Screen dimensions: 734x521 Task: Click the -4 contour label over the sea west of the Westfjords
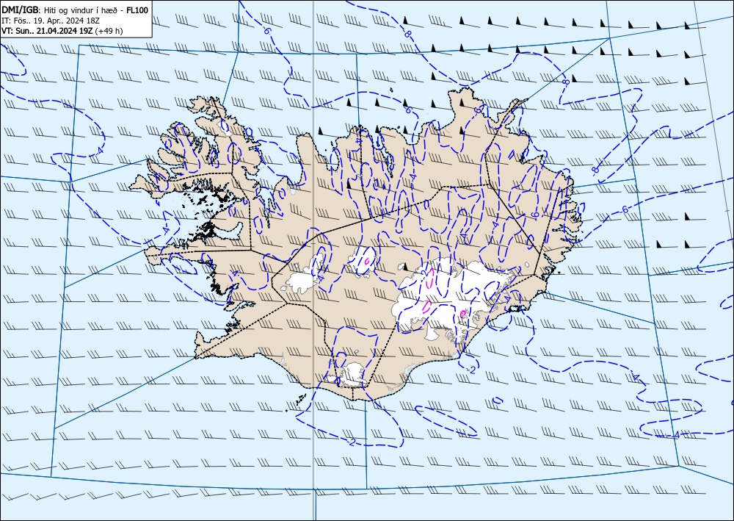point(99,151)
